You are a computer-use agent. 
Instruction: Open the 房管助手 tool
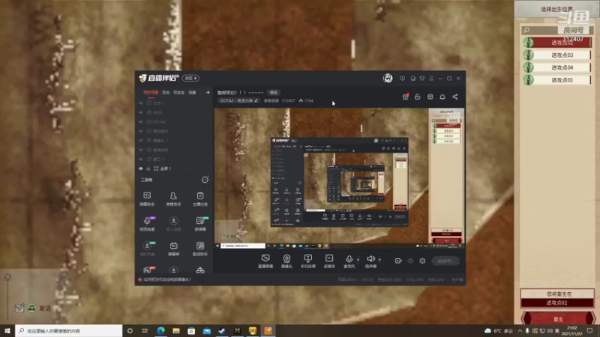[x=173, y=199]
